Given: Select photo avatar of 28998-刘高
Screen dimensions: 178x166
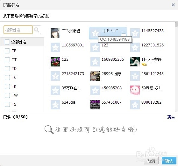Looking at the screenshot, I should 95,76.
